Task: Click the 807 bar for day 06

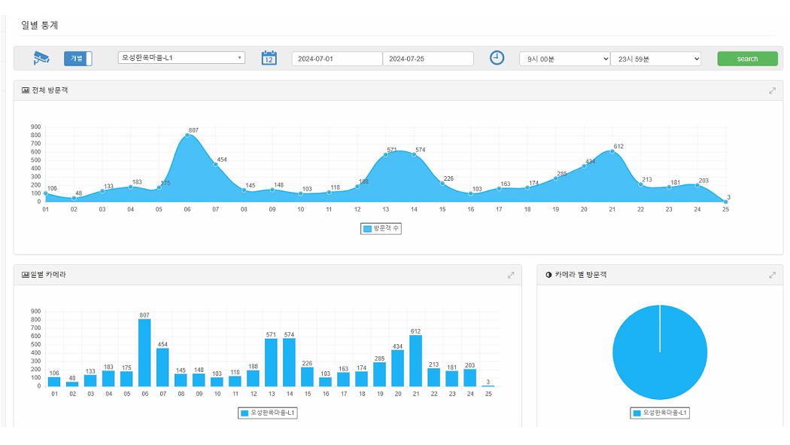Action: 144,352
